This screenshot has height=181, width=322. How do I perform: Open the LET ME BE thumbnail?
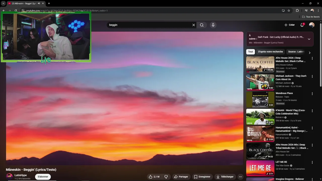point(260,168)
